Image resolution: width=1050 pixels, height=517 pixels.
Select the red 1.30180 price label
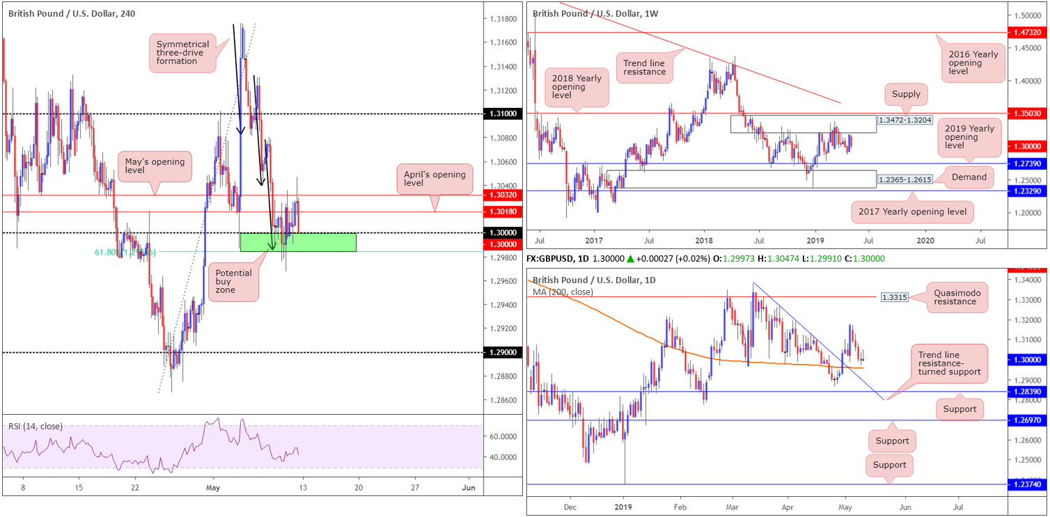point(501,212)
